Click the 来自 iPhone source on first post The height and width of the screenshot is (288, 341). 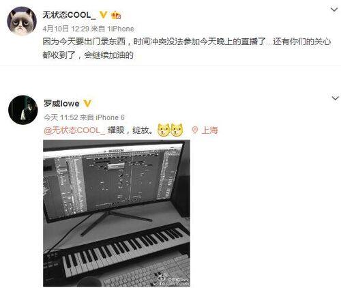(113, 29)
